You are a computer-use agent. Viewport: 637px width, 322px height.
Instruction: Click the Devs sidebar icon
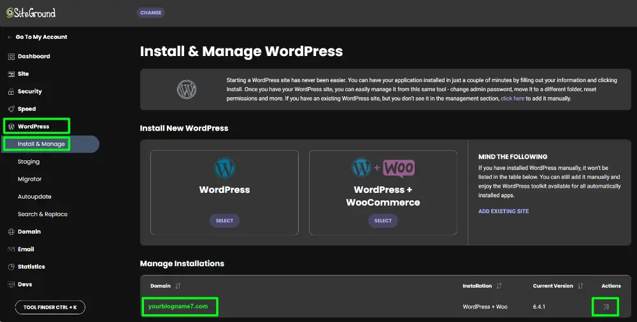tap(11, 284)
